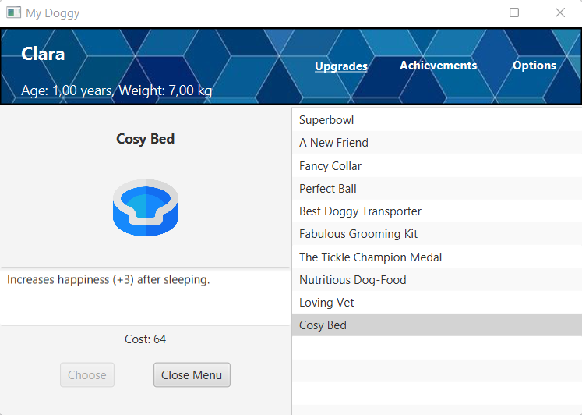The width and height of the screenshot is (582, 415).
Task: Select Superbowl in the upgrades list
Action: coord(326,120)
